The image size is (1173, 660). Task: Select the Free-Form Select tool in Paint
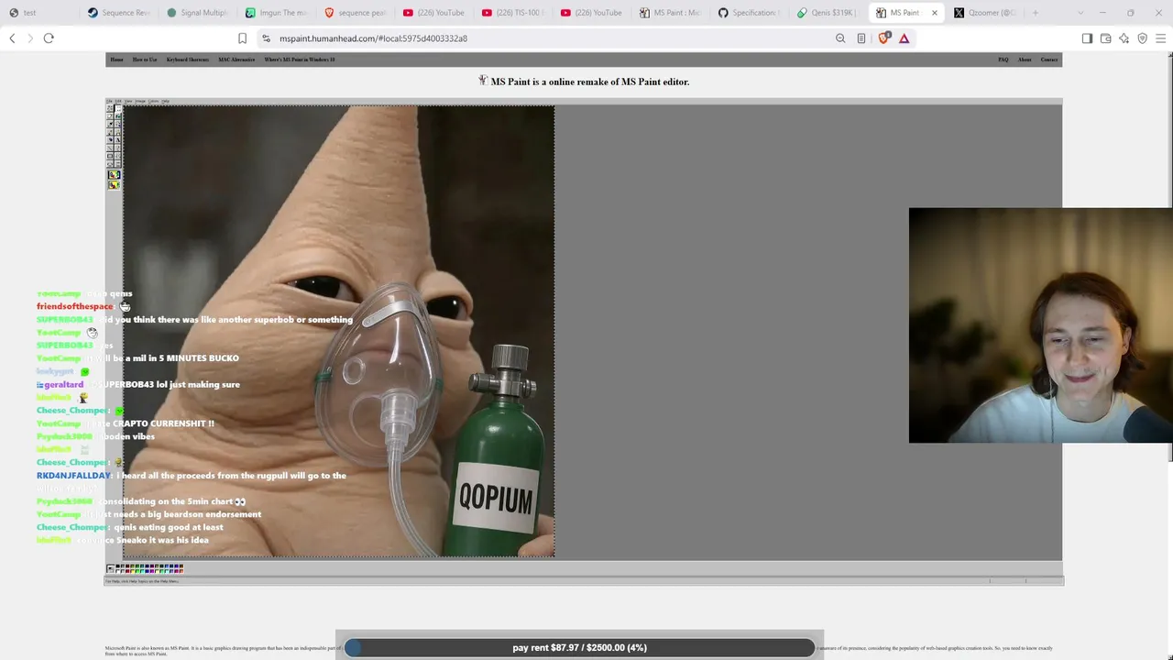tap(110, 108)
